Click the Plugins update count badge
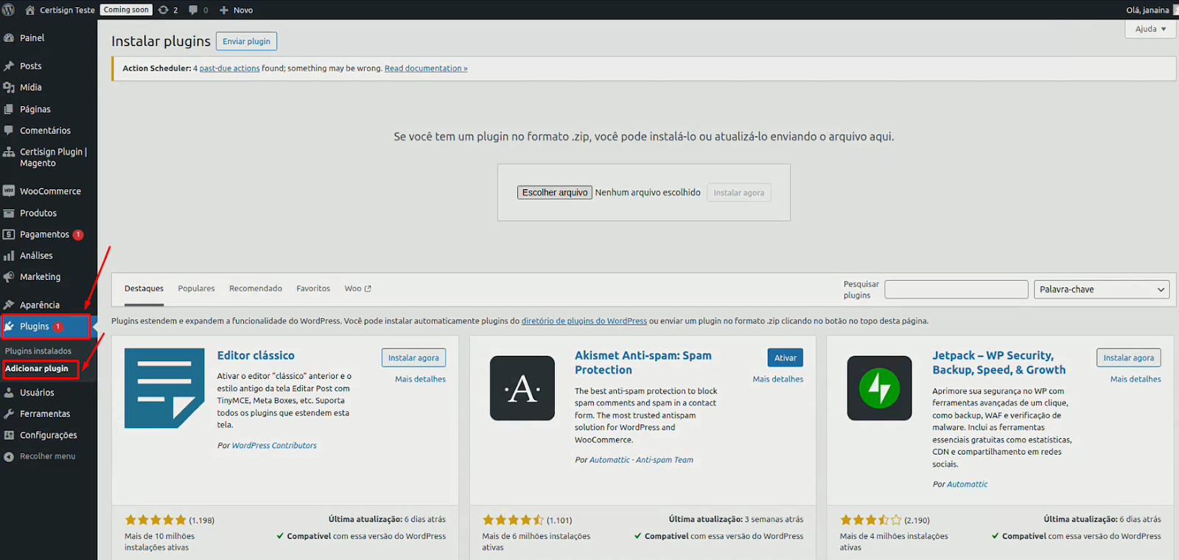This screenshot has height=560, width=1179. click(x=58, y=326)
